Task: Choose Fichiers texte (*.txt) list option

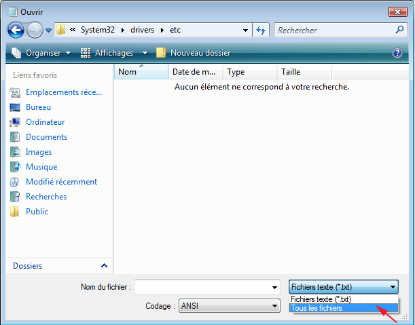Action: (321, 299)
